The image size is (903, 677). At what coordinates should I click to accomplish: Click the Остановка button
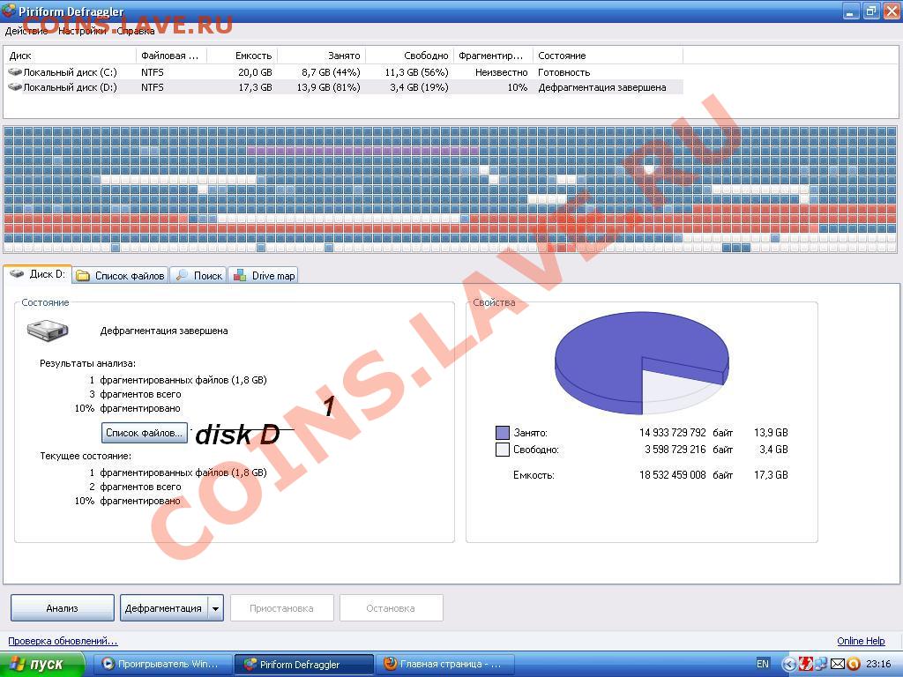[x=391, y=608]
